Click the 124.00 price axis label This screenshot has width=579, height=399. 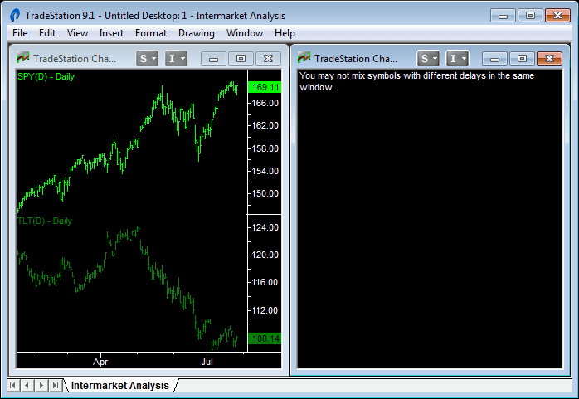[265, 227]
